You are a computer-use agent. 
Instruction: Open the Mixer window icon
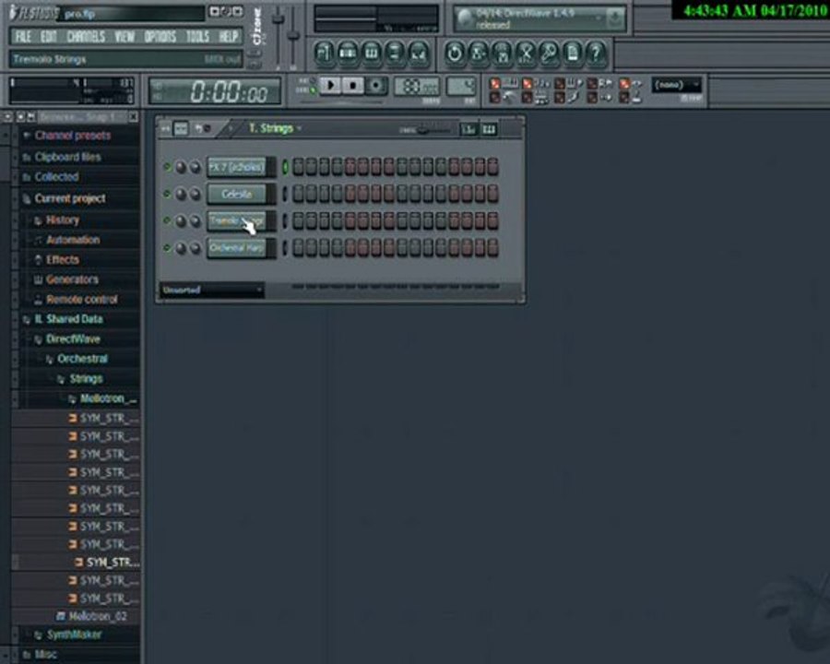pyautogui.click(x=418, y=53)
